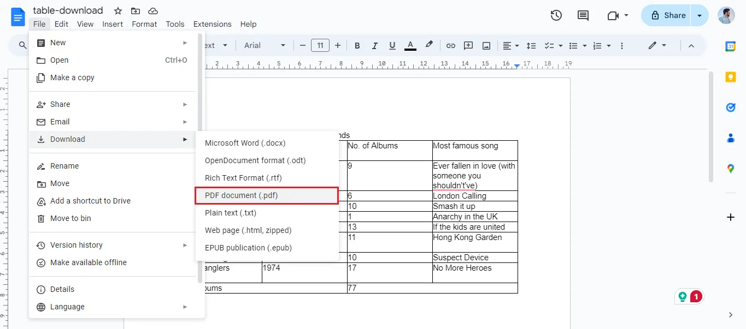Apply underline to text
The image size is (746, 329).
[392, 45]
